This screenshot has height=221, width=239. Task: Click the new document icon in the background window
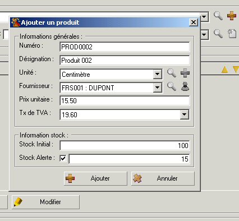tap(232, 34)
